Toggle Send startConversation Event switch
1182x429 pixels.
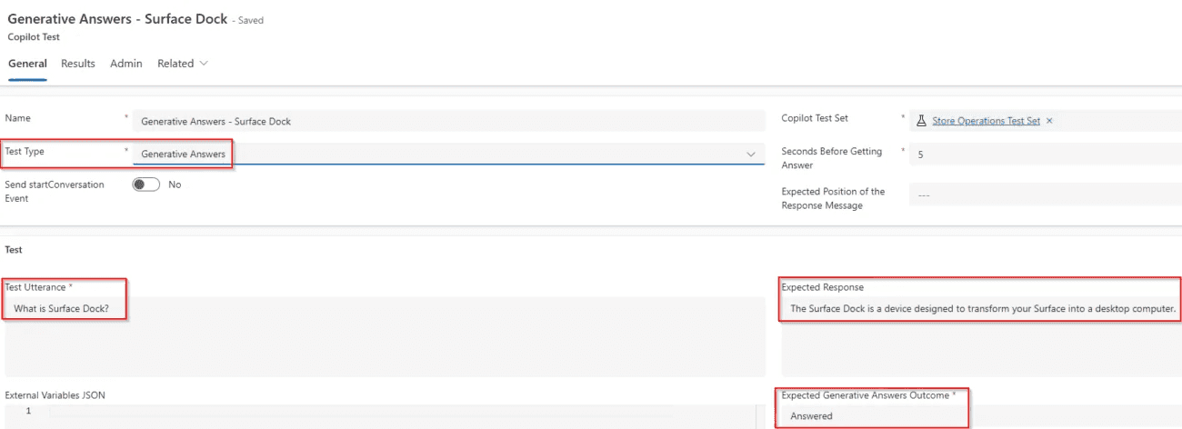(145, 185)
